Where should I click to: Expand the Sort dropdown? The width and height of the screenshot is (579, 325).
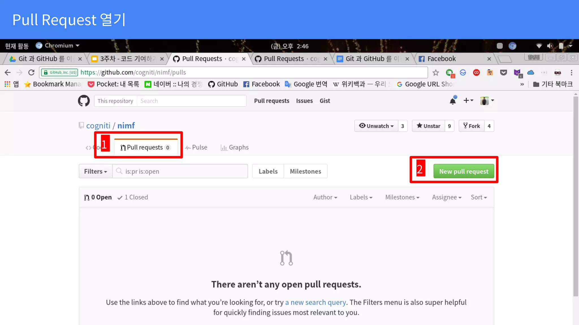pos(479,197)
